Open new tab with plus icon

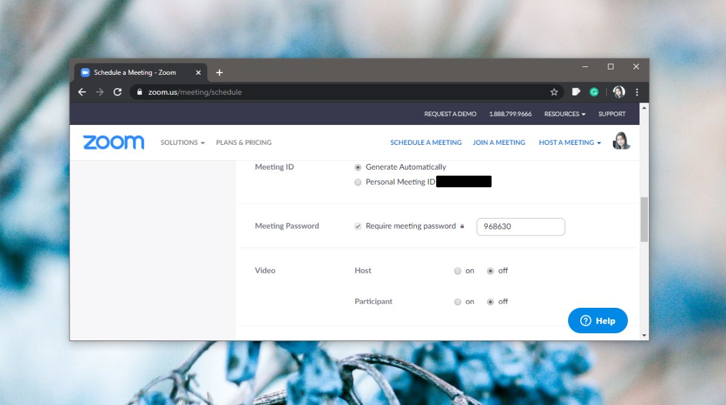point(219,72)
